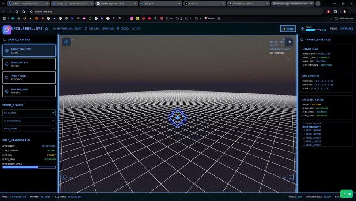Viewport: 356px width, 201px height.
Task: Click the browser back arrow
Action: click(4, 12)
